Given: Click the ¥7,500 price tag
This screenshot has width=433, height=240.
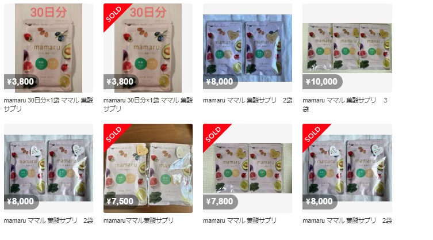Looking at the screenshot, I should (x=121, y=201).
